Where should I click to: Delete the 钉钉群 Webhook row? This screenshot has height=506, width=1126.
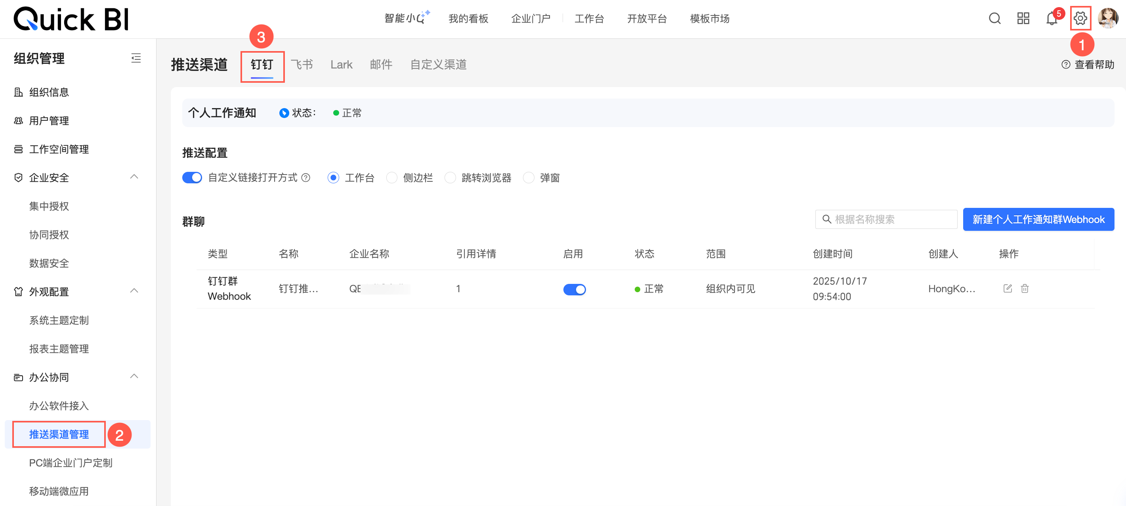(1025, 288)
